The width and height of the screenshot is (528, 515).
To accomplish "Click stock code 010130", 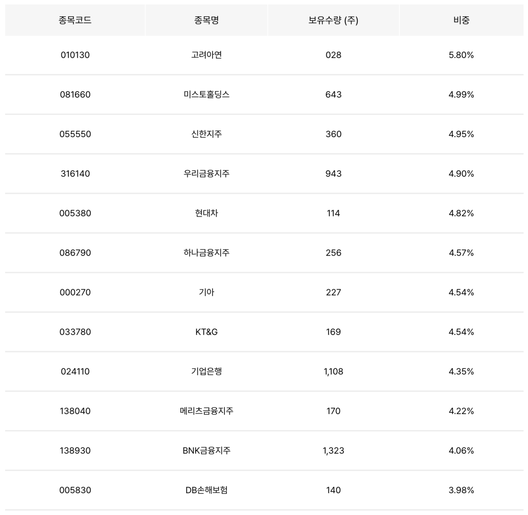I will click(x=75, y=55).
